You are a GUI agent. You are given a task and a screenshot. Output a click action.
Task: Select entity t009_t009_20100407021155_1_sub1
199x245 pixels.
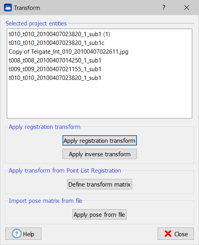55,69
